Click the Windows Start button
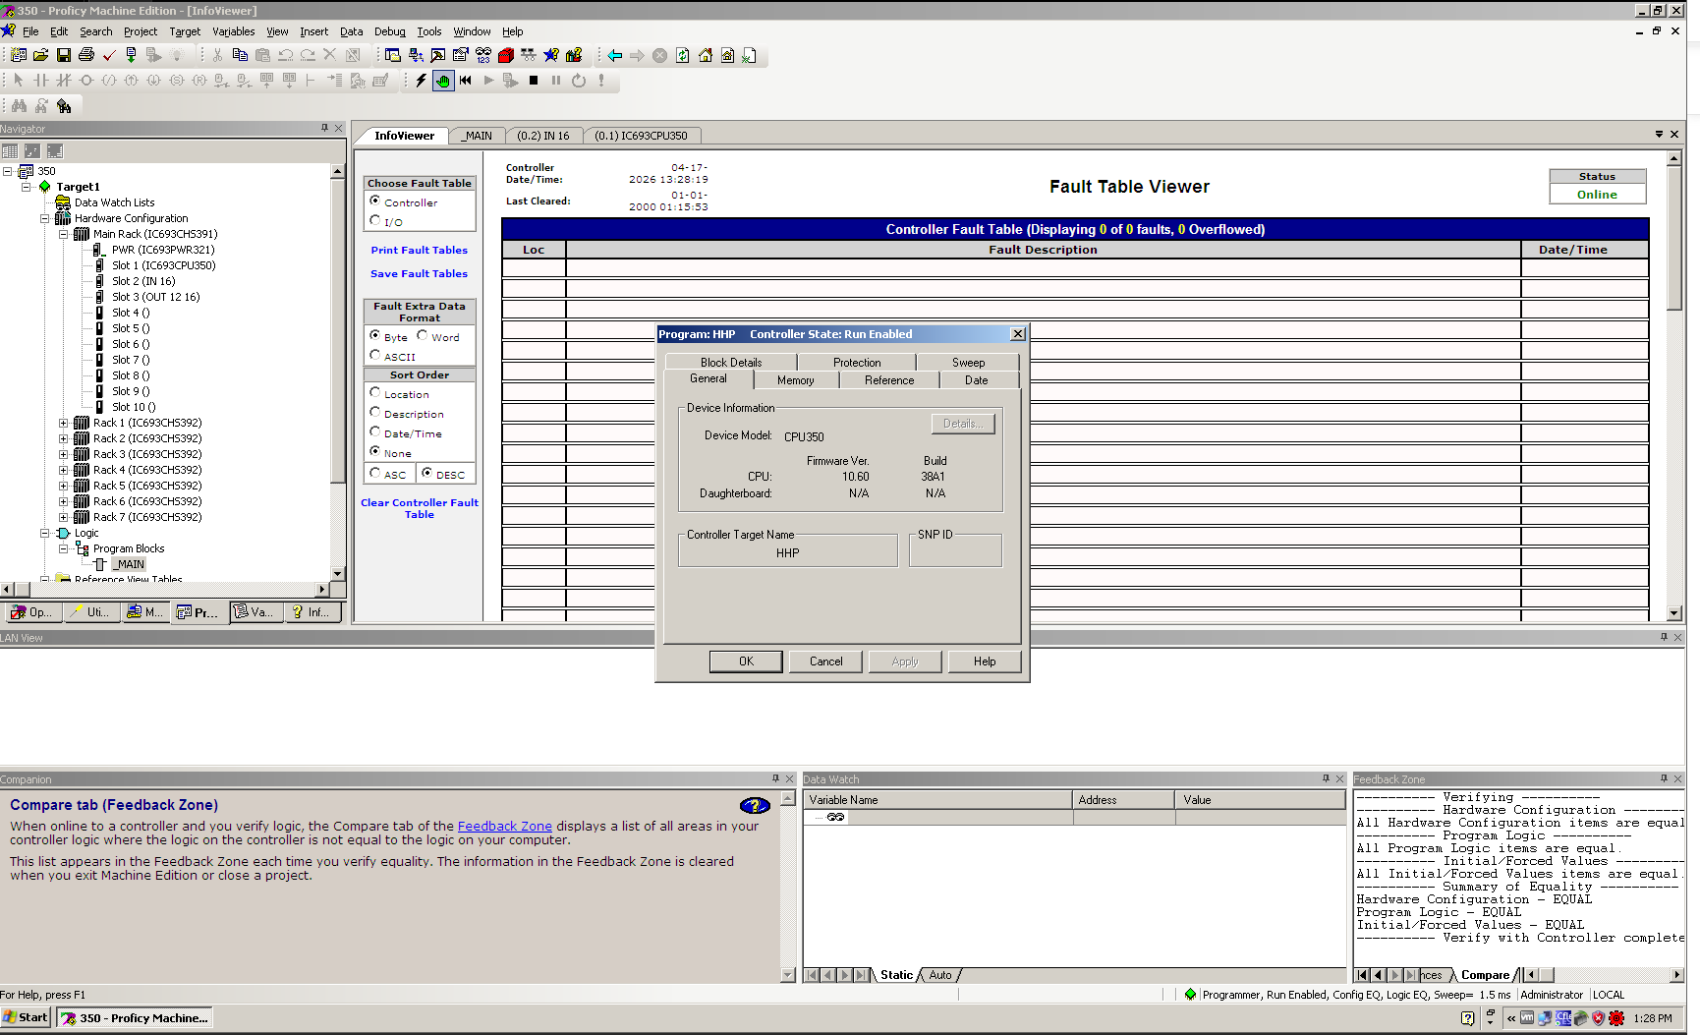Viewport: 1700px width, 1035px height. point(26,1017)
